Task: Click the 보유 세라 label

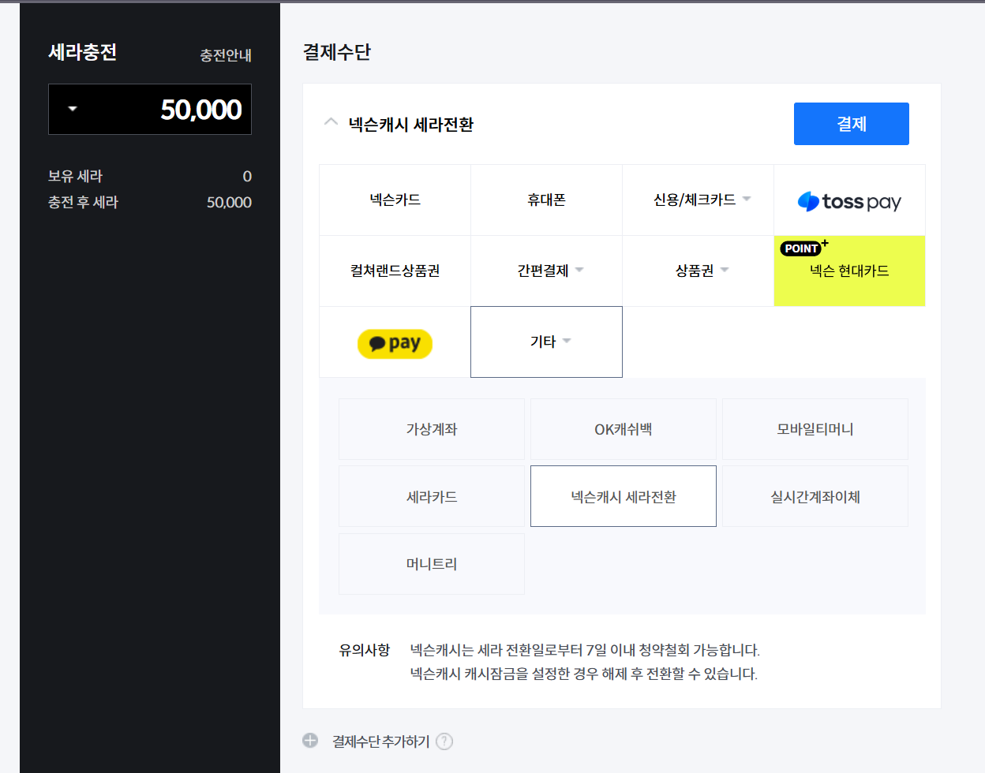Action: pos(75,176)
